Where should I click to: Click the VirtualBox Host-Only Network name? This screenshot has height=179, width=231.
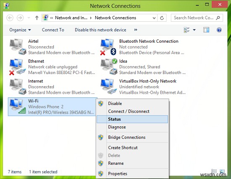pyautogui.click(x=147, y=81)
